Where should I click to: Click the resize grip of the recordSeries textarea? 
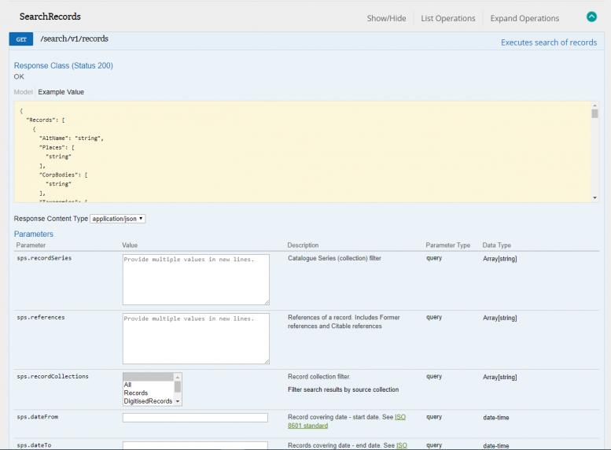pos(267,303)
